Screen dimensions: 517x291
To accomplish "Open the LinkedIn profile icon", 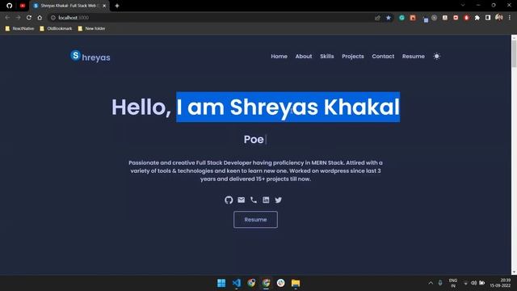I will point(266,200).
